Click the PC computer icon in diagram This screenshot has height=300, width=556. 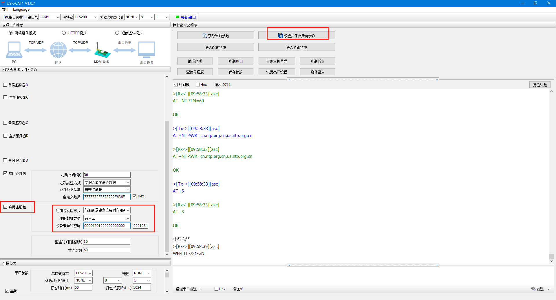pos(14,50)
